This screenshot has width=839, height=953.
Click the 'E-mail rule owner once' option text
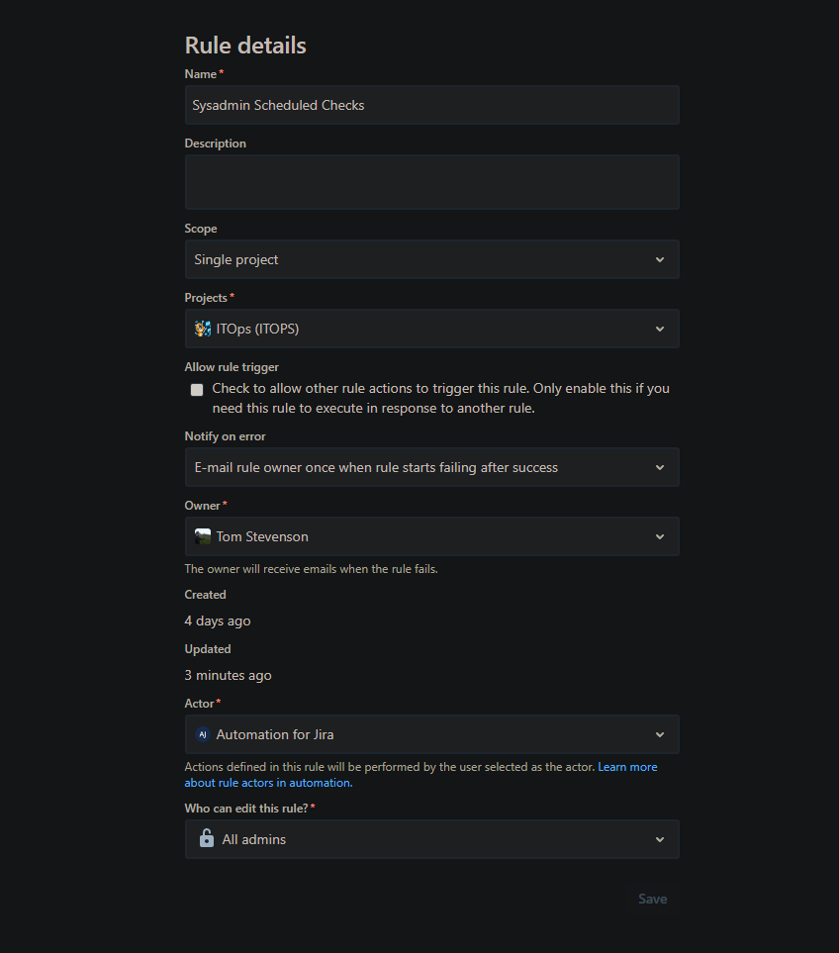click(376, 467)
